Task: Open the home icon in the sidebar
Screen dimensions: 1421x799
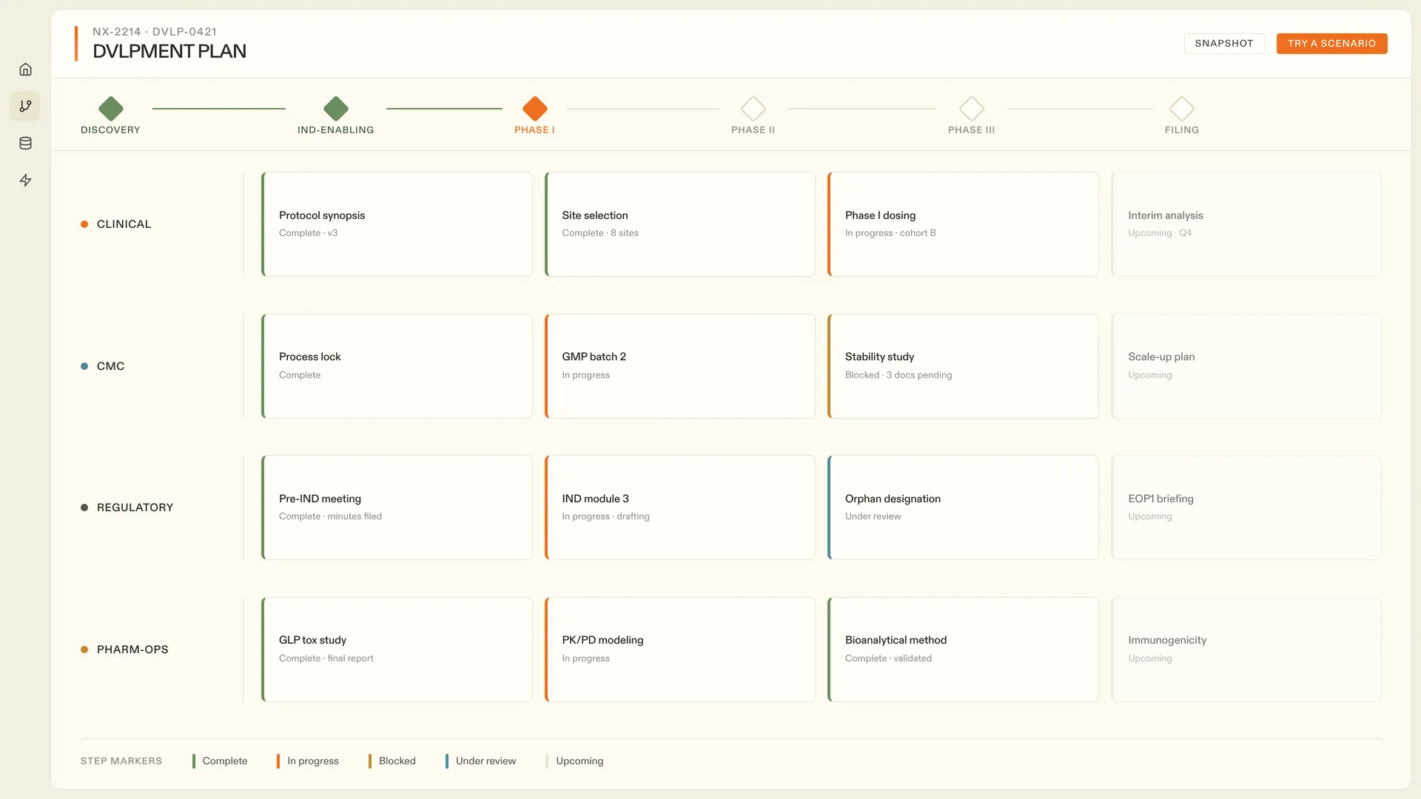Action: (x=25, y=70)
